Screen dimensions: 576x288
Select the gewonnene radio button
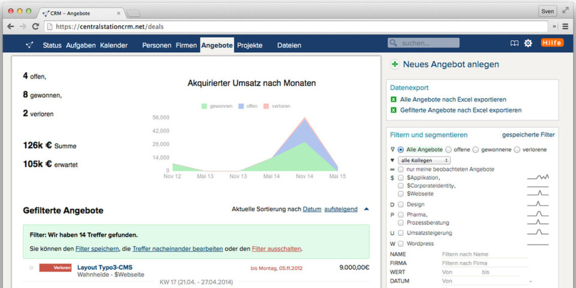click(476, 150)
